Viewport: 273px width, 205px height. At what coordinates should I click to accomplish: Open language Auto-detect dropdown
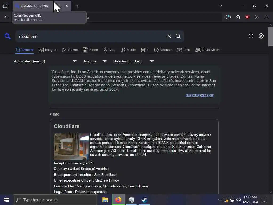click(x=45, y=61)
